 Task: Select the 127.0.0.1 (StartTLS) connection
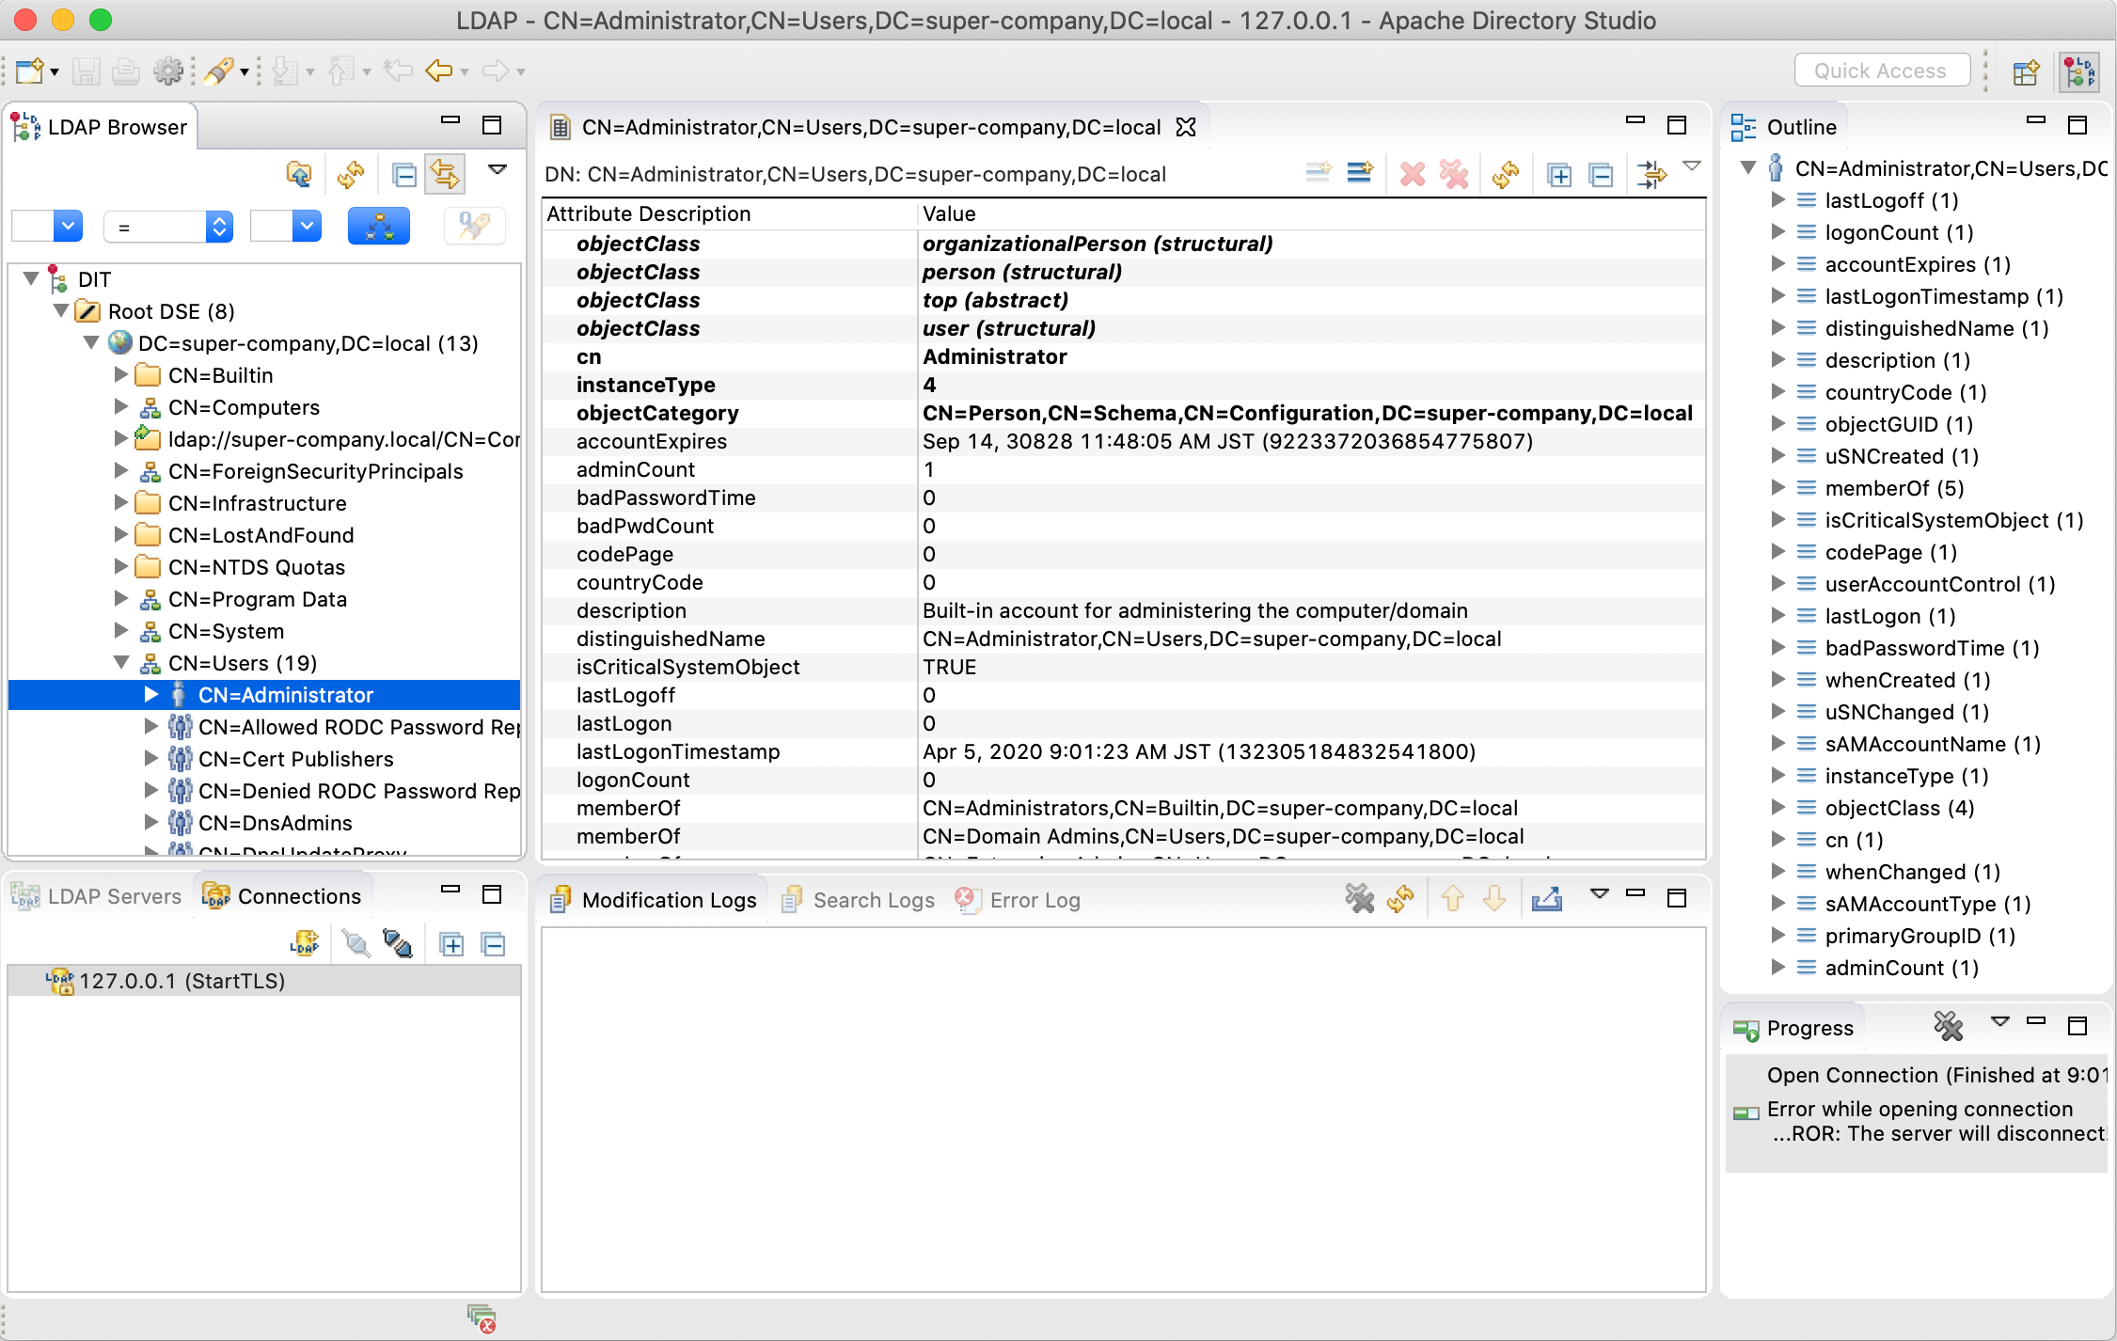tap(181, 981)
